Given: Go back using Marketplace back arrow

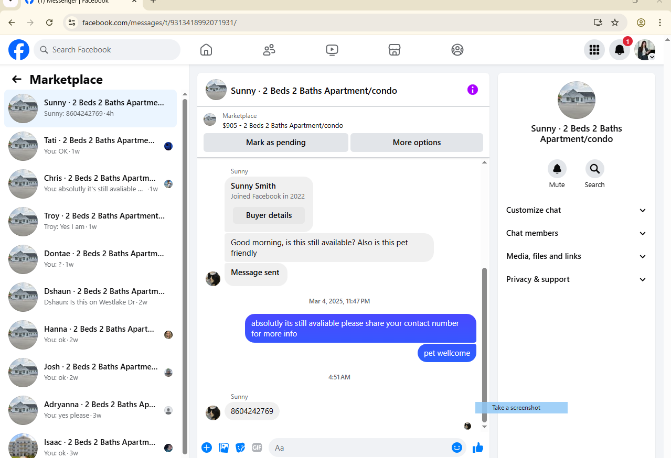Looking at the screenshot, I should (x=17, y=79).
